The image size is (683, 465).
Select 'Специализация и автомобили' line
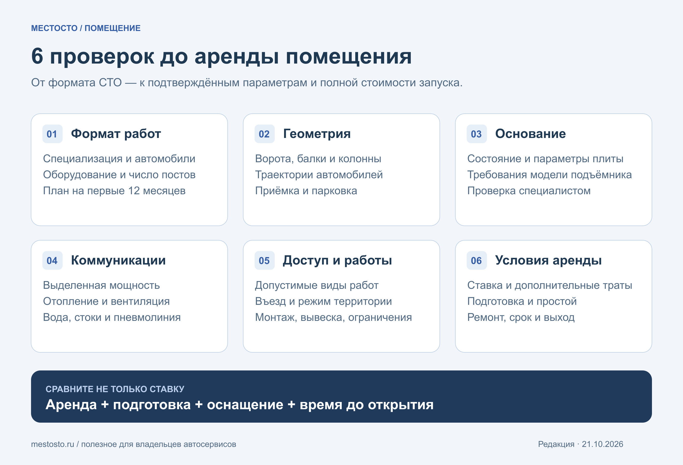pos(119,159)
